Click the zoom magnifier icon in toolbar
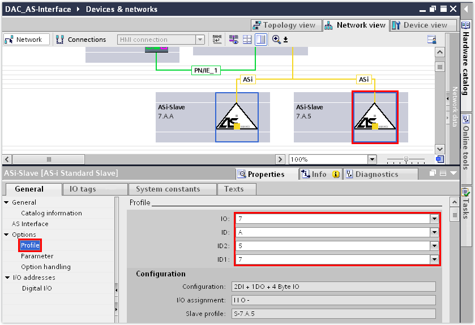The width and height of the screenshot is (475, 325). pos(276,40)
